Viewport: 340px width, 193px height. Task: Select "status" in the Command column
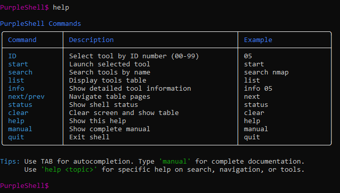coord(20,104)
